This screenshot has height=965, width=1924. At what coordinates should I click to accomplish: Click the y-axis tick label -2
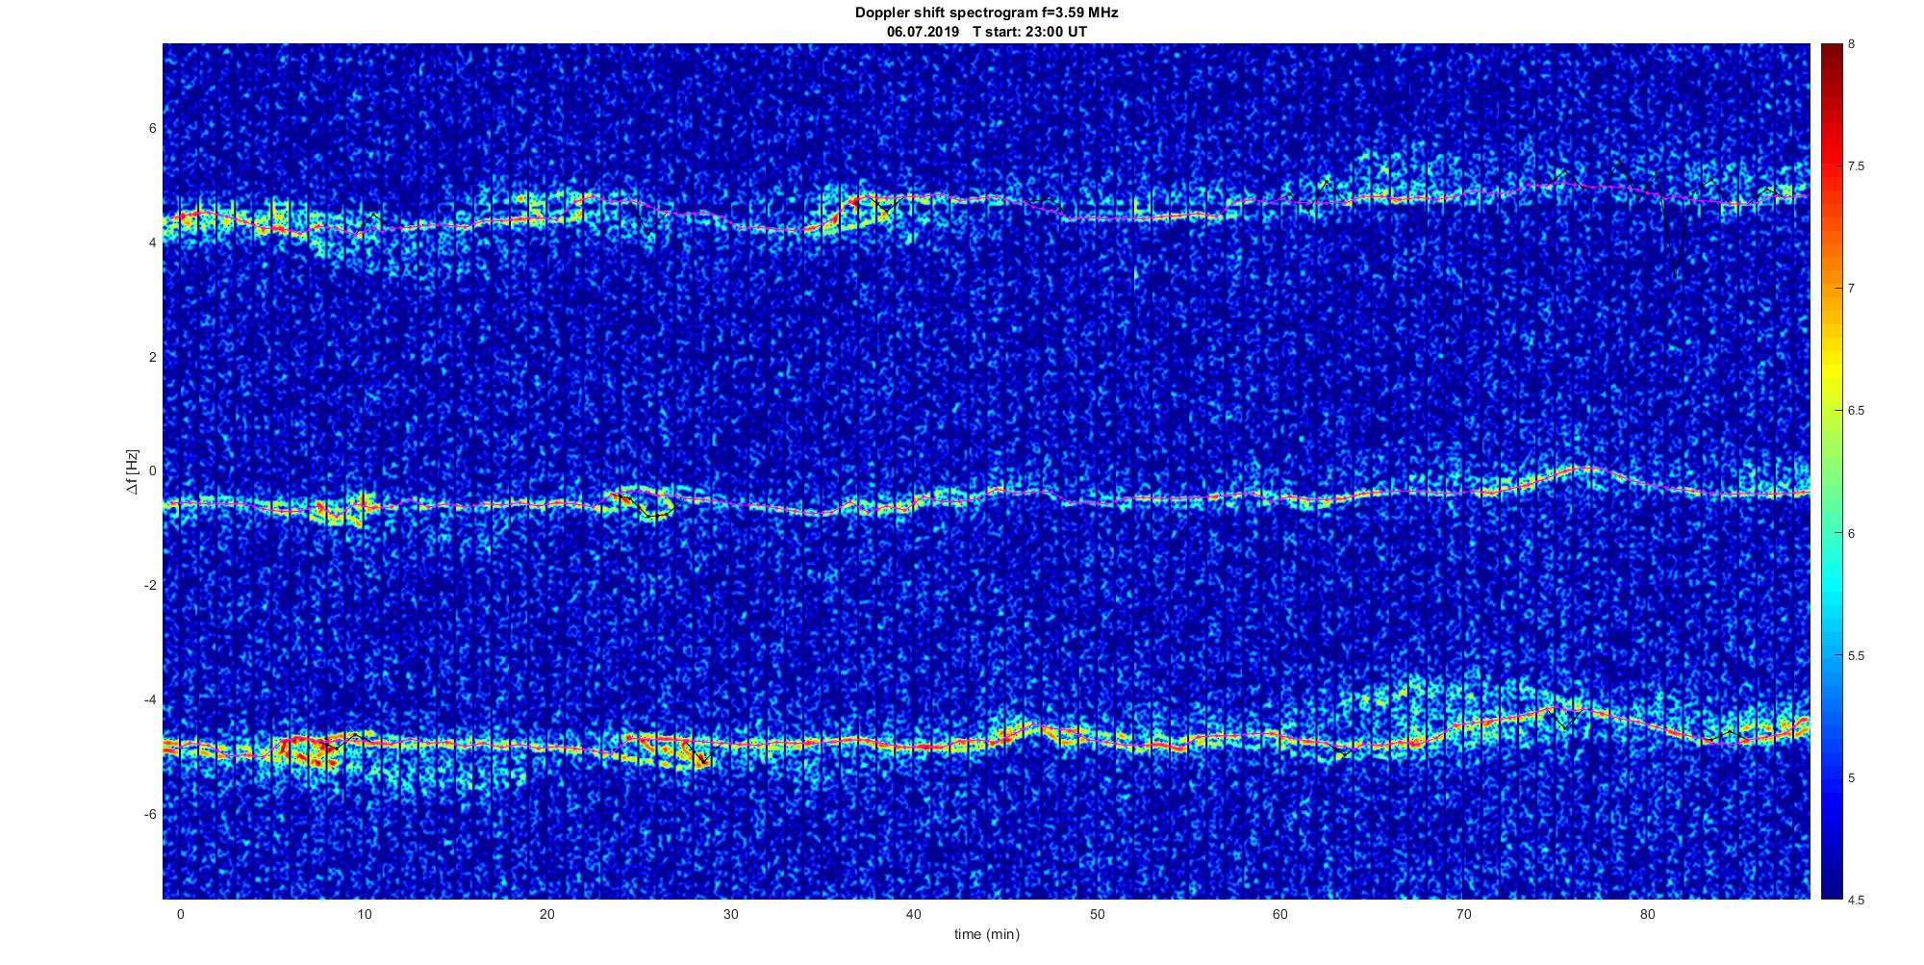[150, 586]
